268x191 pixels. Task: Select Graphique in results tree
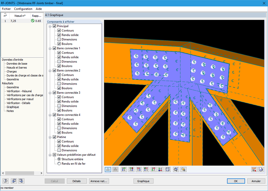(x=13, y=107)
